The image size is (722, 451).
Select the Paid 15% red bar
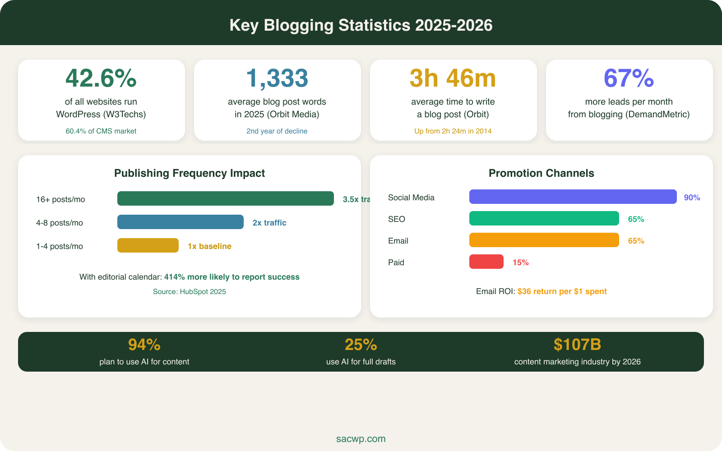pyautogui.click(x=486, y=262)
